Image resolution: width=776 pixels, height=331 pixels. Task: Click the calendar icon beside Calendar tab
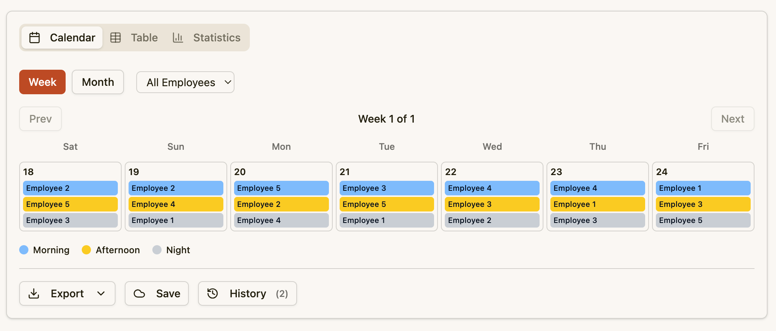pyautogui.click(x=35, y=37)
